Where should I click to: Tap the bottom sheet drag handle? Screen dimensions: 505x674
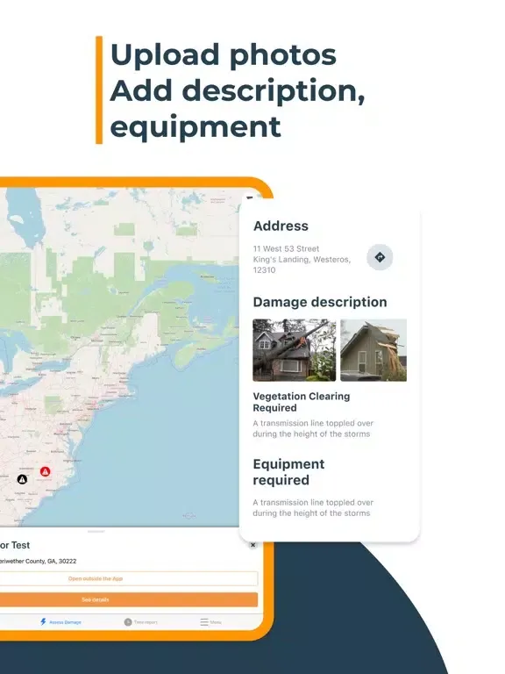click(x=96, y=532)
